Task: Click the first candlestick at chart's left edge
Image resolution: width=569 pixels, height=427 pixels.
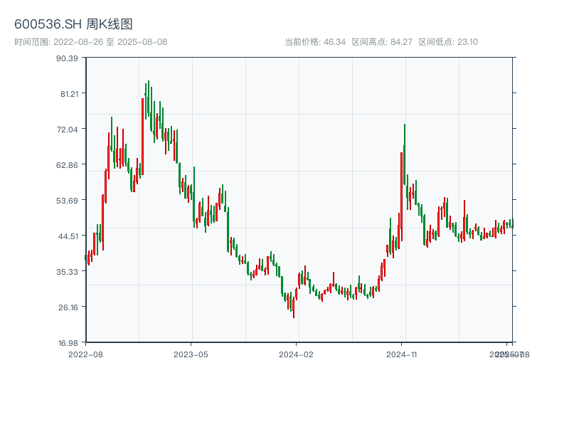Action: [85, 258]
